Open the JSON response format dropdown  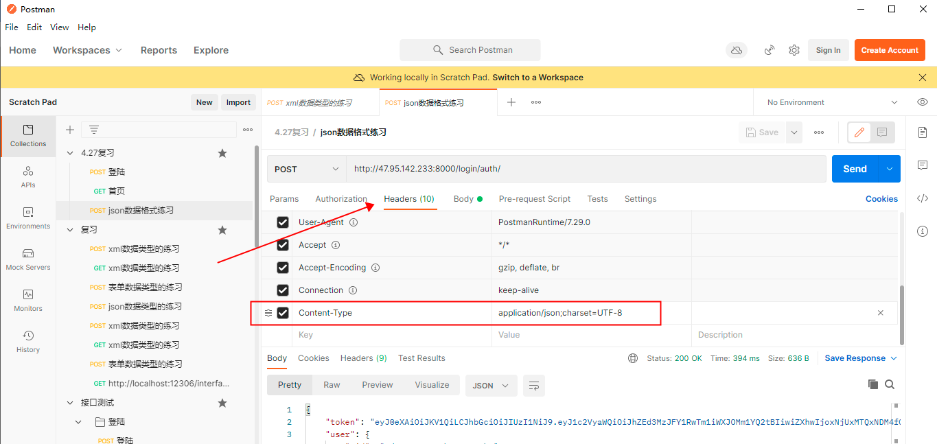click(x=491, y=386)
